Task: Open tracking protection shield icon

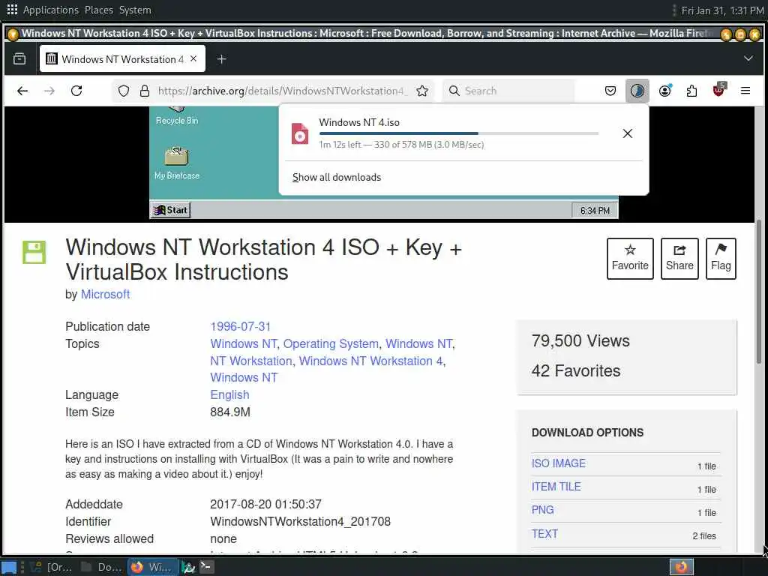Action: 124,91
